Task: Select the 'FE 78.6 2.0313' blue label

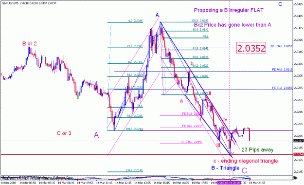Action: coord(282,69)
